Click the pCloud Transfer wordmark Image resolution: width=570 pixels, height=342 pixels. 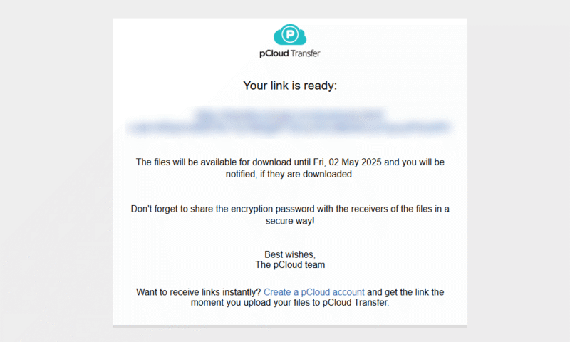290,53
